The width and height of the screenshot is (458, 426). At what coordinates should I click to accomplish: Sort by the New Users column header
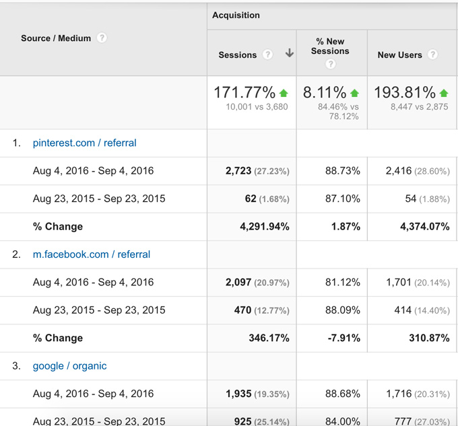coord(399,55)
